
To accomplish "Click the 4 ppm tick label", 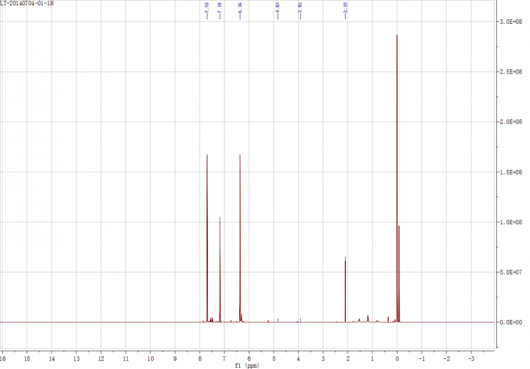I will [299, 359].
